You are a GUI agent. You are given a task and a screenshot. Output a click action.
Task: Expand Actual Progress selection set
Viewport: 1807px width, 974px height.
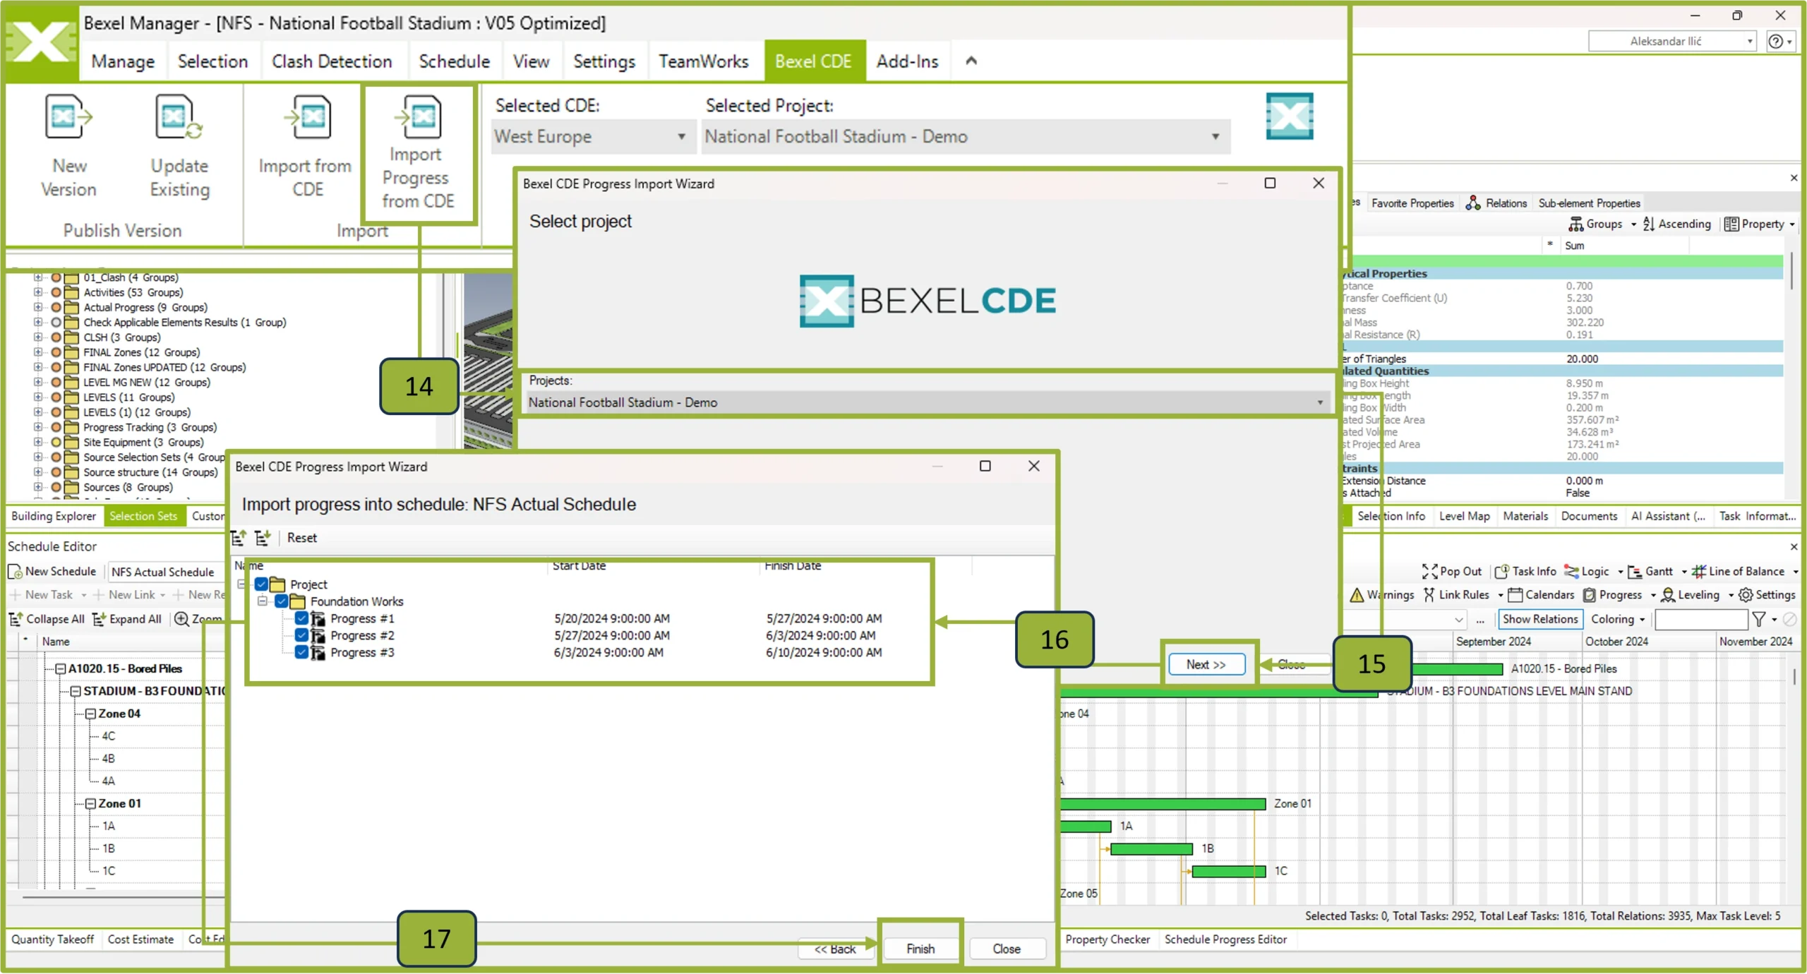[x=38, y=308]
